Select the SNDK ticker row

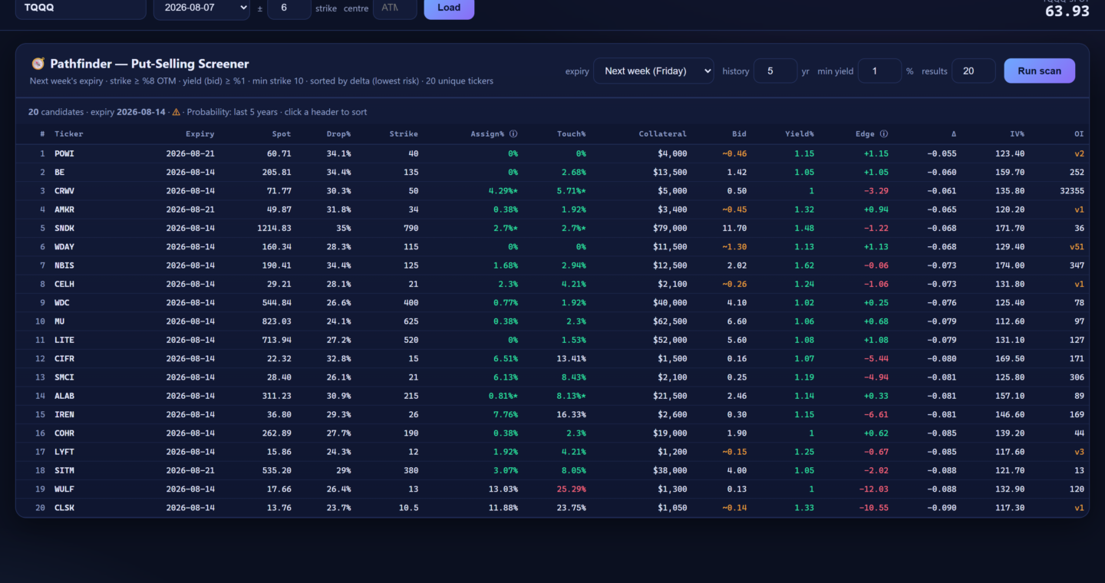[552, 228]
